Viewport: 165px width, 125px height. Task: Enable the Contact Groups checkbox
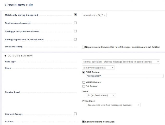tap(75, 114)
